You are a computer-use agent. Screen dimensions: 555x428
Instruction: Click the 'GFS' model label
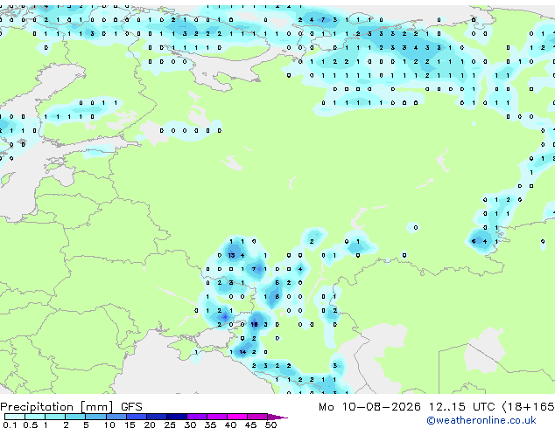(131, 407)
